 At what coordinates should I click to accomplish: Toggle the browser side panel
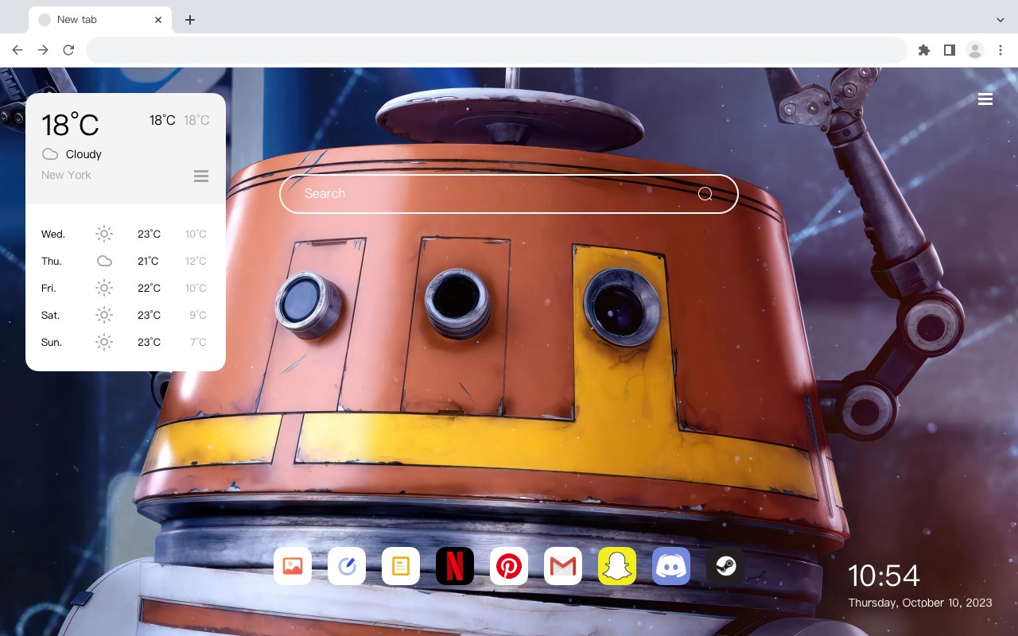pyautogui.click(x=949, y=50)
